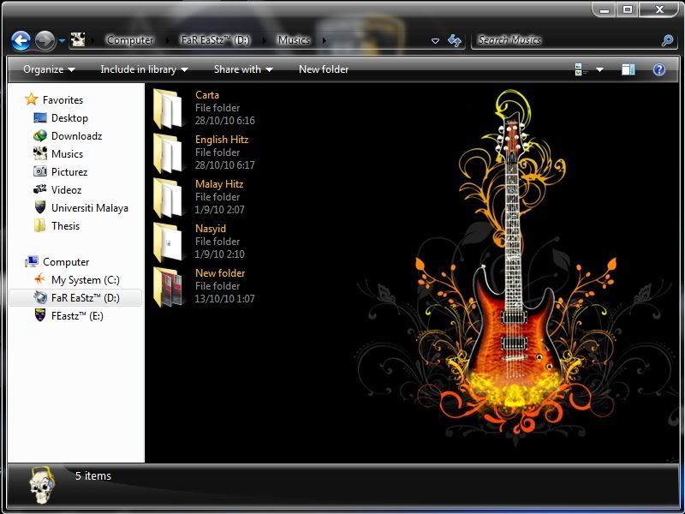Open Musics from the Favorites list
685x514 pixels.
tap(68, 154)
